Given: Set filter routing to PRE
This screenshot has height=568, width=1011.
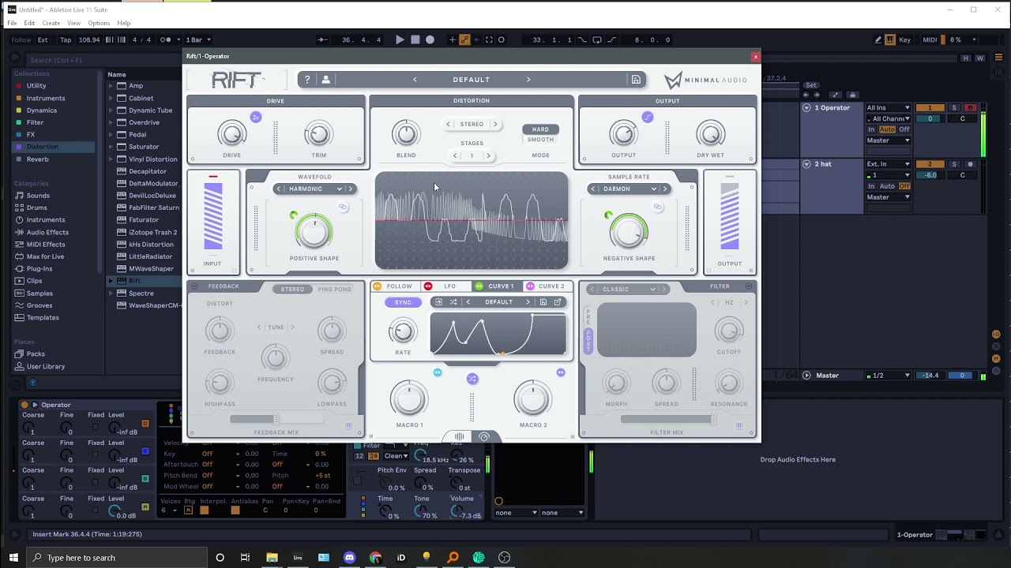Looking at the screenshot, I should (588, 317).
